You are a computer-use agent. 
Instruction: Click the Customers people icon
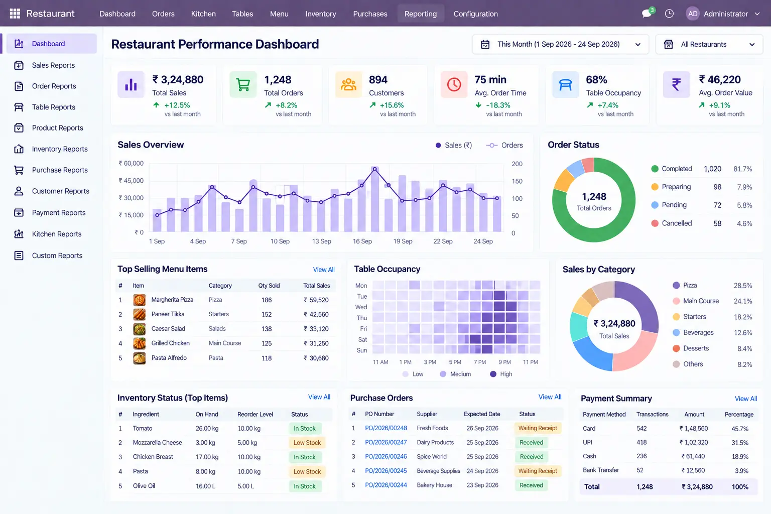tap(349, 84)
